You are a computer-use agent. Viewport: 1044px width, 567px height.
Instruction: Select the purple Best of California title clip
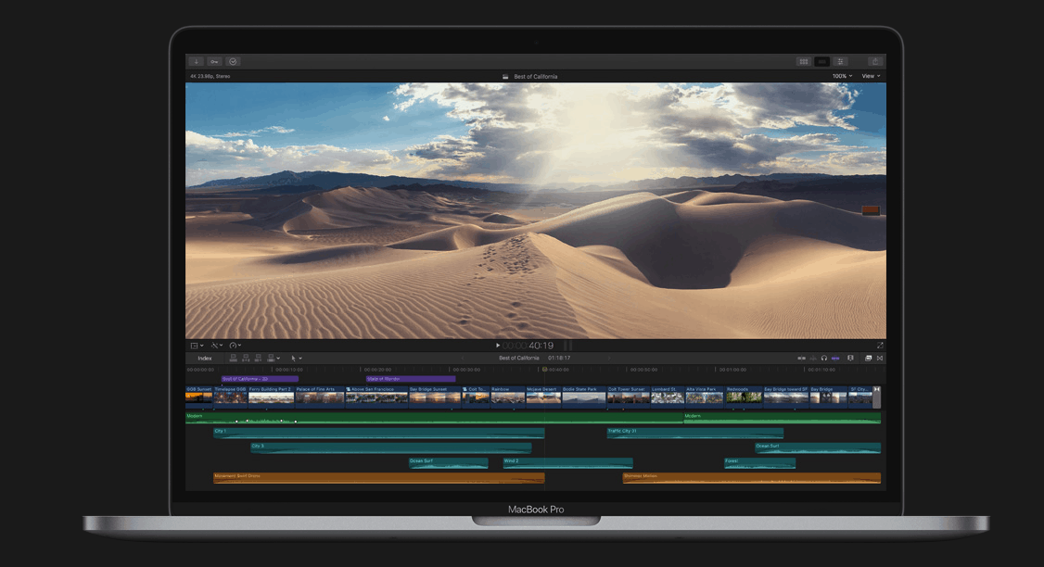point(260,379)
